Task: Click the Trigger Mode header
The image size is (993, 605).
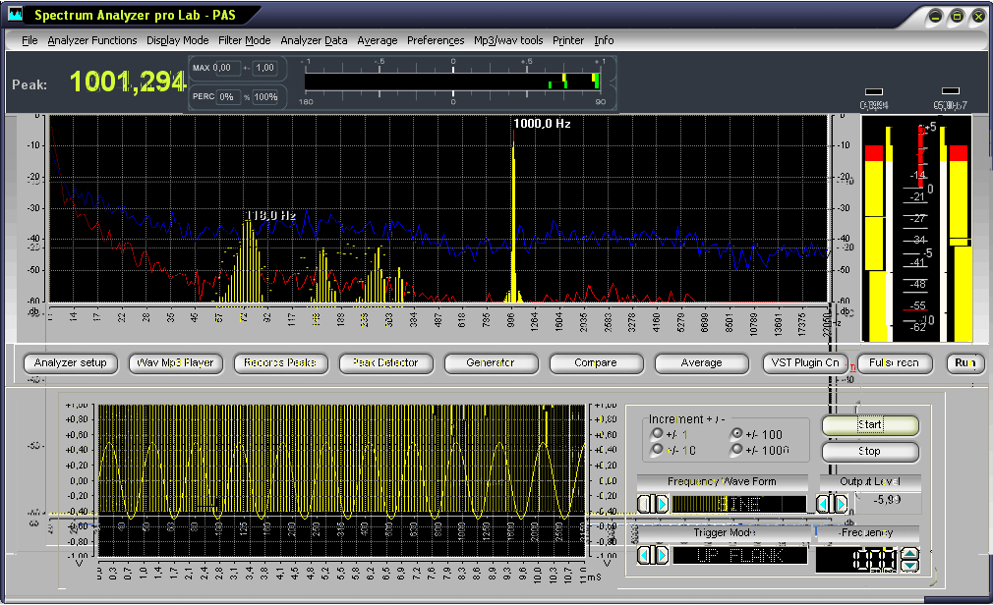Action: point(725,533)
